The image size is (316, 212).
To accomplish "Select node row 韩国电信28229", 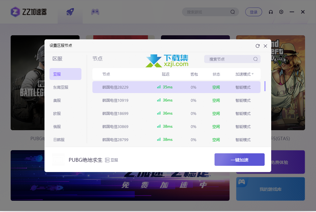I will (176, 87).
